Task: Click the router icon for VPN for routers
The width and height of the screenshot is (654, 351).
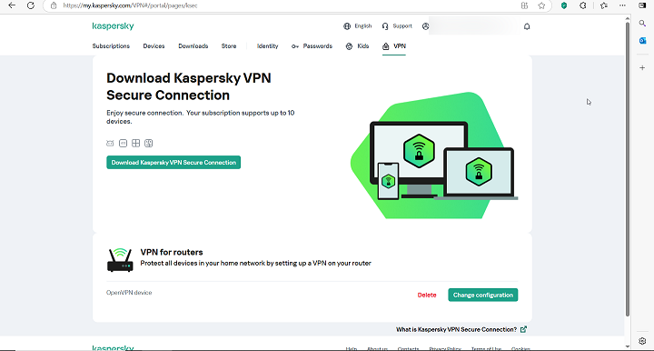Action: [120, 259]
